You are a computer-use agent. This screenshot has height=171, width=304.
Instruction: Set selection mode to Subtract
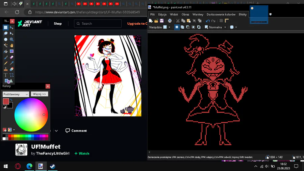pyautogui.click(x=188, y=27)
